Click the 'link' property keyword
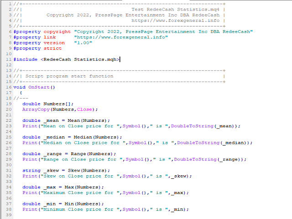 click(50, 37)
